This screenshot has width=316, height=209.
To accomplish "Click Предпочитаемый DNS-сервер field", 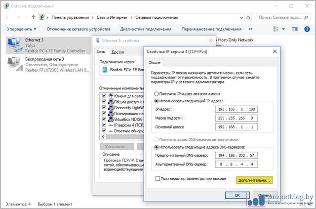I will [236, 155].
